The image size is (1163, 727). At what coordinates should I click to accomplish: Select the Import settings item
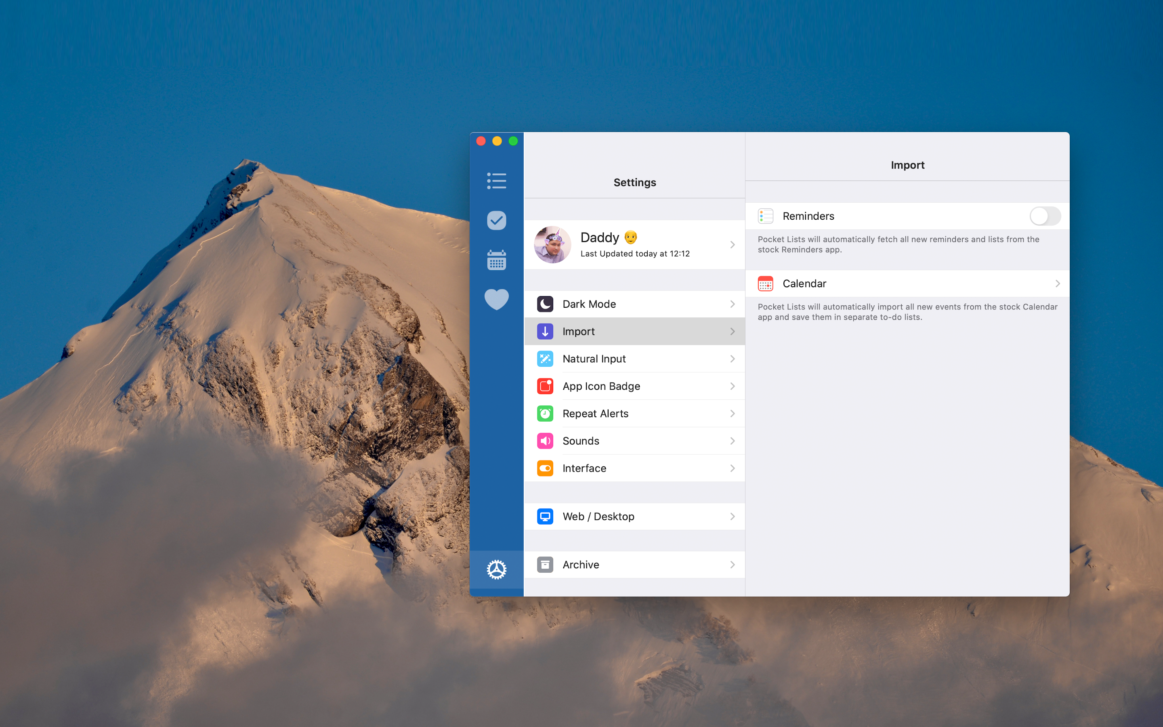[634, 331]
